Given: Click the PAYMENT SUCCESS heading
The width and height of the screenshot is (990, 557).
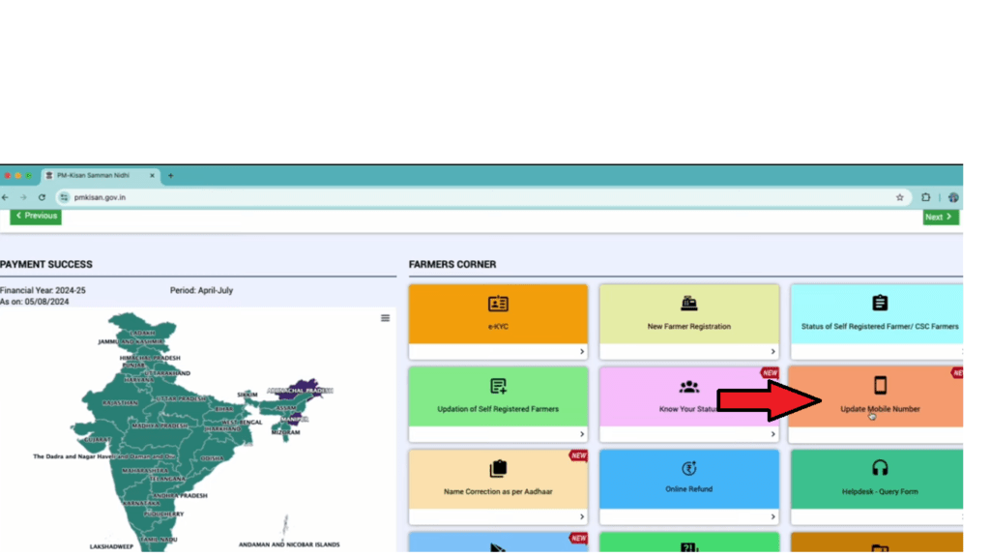Looking at the screenshot, I should (x=46, y=265).
